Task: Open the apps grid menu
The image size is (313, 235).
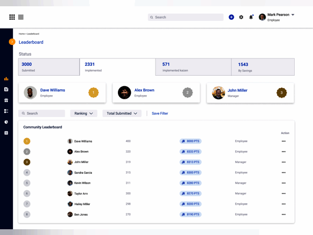Action: (12, 17)
